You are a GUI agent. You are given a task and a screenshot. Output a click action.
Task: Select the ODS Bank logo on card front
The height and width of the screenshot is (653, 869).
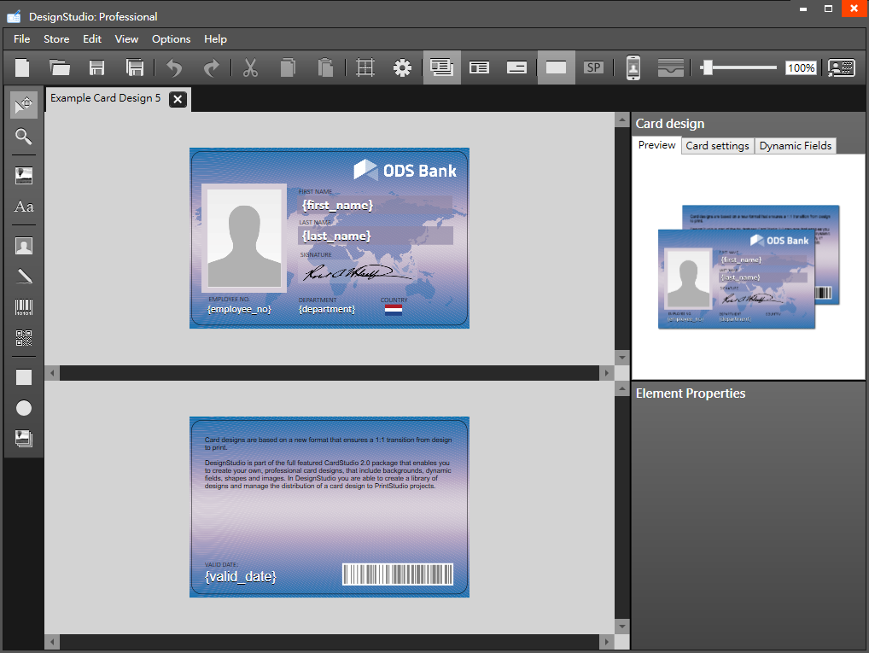coord(405,170)
